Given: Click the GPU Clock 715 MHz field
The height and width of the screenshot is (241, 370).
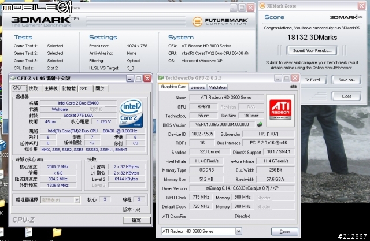Looking at the screenshot, I should click(201, 197).
